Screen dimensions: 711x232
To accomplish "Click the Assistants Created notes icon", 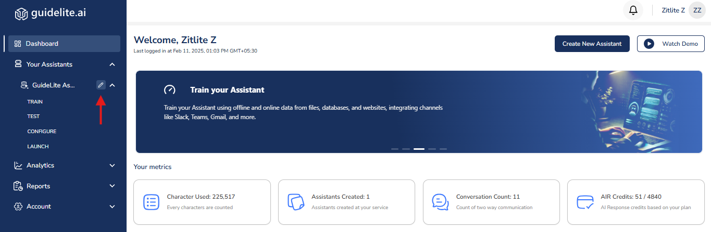I will pyautogui.click(x=296, y=202).
